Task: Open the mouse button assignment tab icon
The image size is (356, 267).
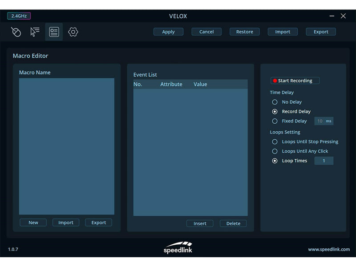Action: click(16, 32)
